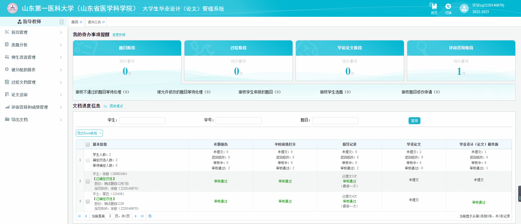The image size is (521, 224).
Task: Click the 被分配的操作 gear icon
Action: tap(7, 69)
